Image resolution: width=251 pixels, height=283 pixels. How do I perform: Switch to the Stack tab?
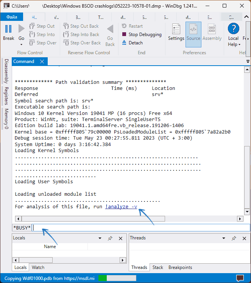158,267
